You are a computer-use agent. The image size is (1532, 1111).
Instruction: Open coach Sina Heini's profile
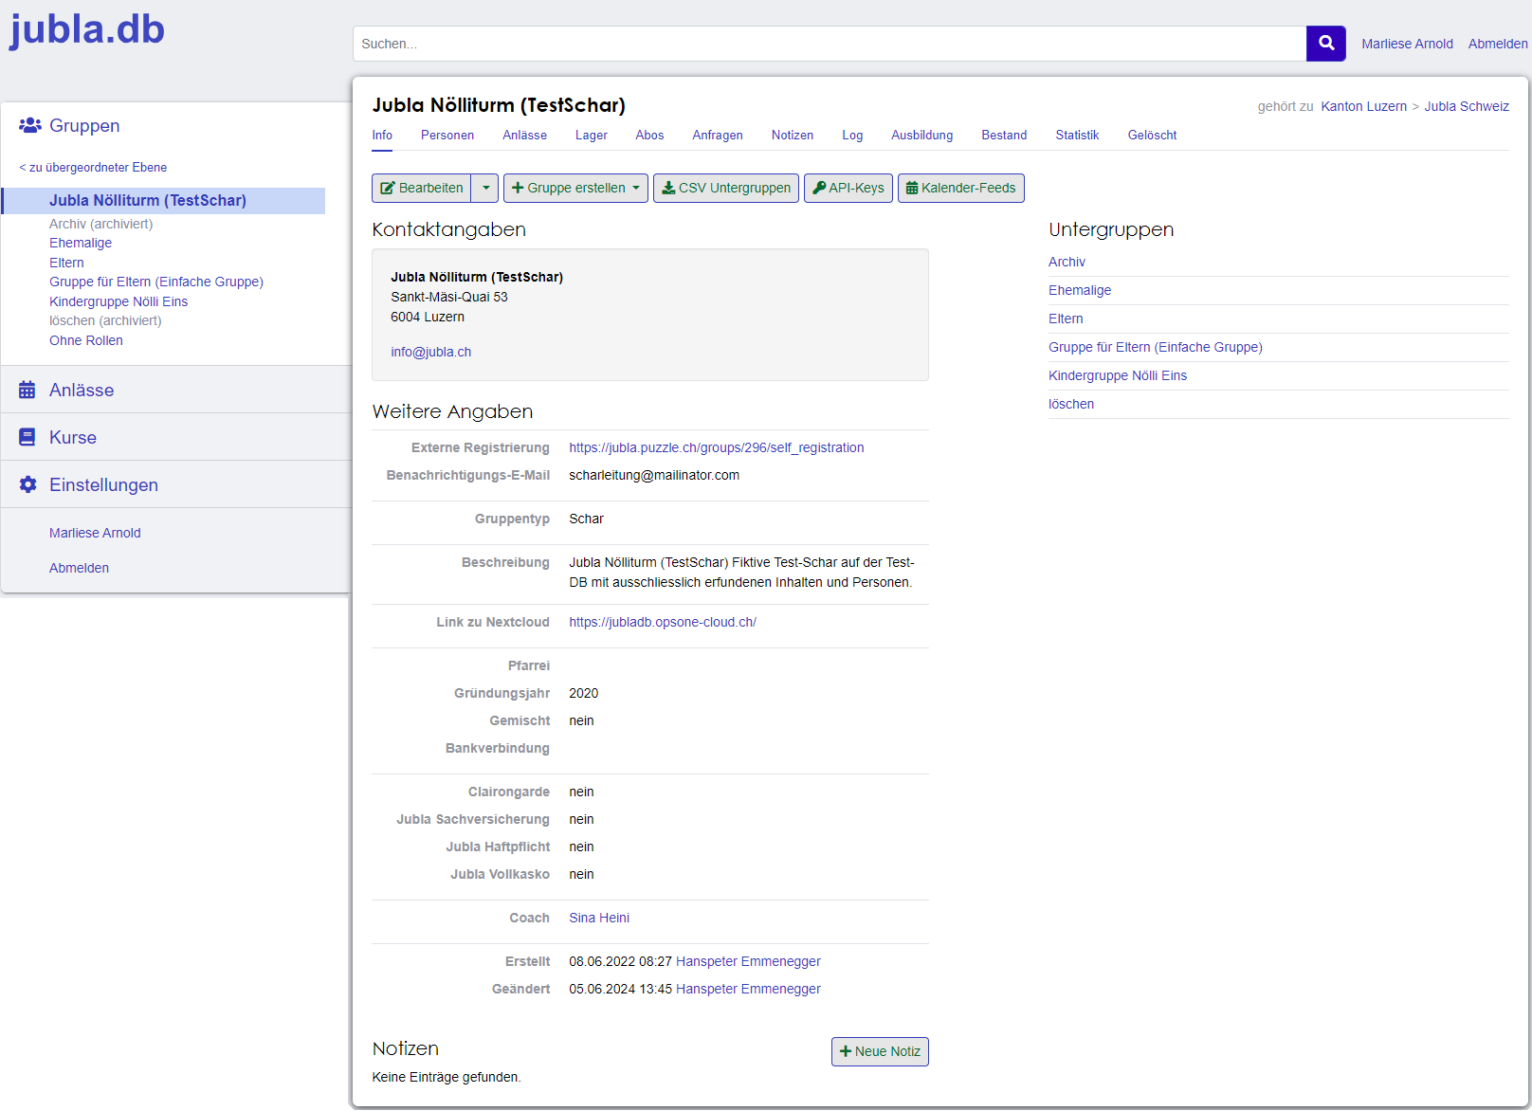click(599, 918)
